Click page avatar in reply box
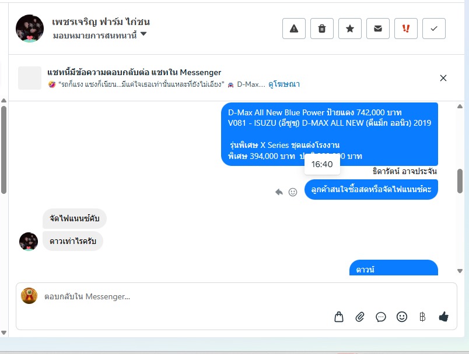 [29, 296]
